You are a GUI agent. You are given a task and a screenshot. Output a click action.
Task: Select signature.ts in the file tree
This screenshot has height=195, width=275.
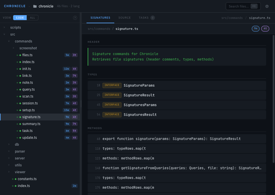(40, 117)
